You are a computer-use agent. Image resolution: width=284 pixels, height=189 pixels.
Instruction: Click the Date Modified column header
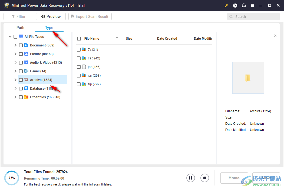click(203, 39)
